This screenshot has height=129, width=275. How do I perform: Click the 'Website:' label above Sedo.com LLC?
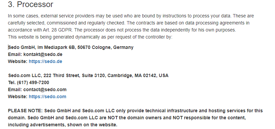(x=18, y=61)
